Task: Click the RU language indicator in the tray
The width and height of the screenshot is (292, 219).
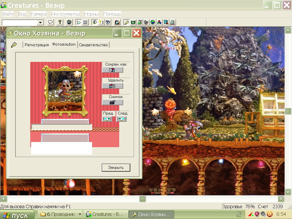Action: pos(239,214)
